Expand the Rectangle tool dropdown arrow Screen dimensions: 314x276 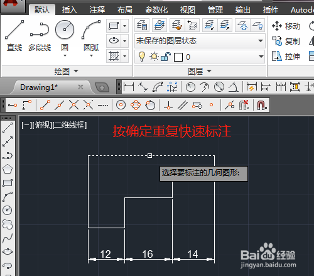[125, 26]
